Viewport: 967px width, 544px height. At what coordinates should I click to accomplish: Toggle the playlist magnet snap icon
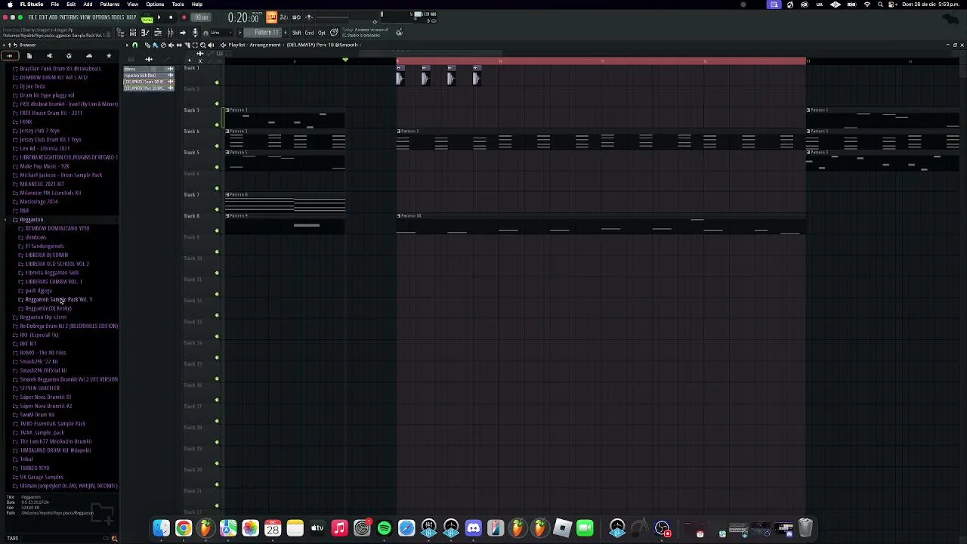(x=135, y=45)
